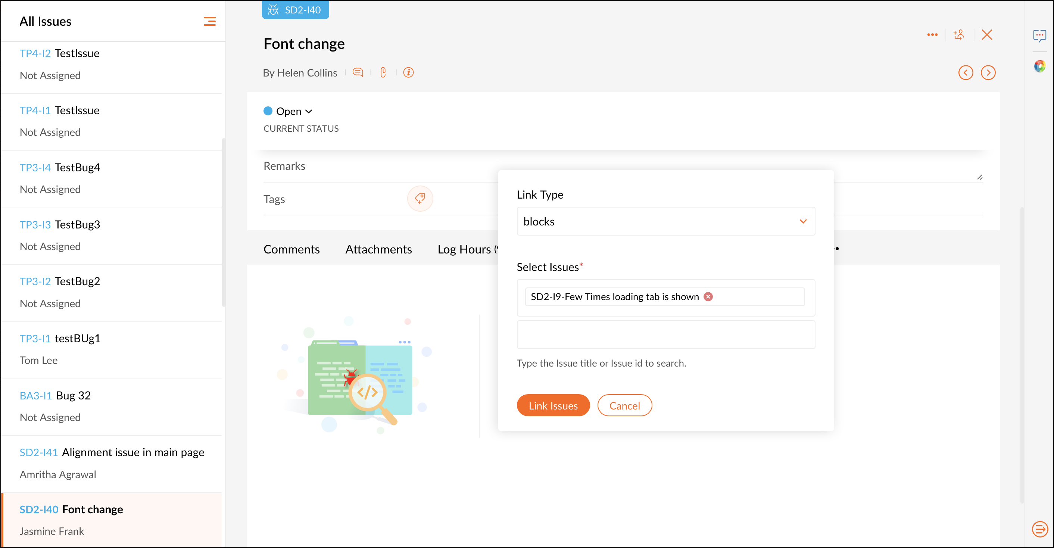The image size is (1054, 548).
Task: Click the Remarks field resize handle
Action: (980, 177)
